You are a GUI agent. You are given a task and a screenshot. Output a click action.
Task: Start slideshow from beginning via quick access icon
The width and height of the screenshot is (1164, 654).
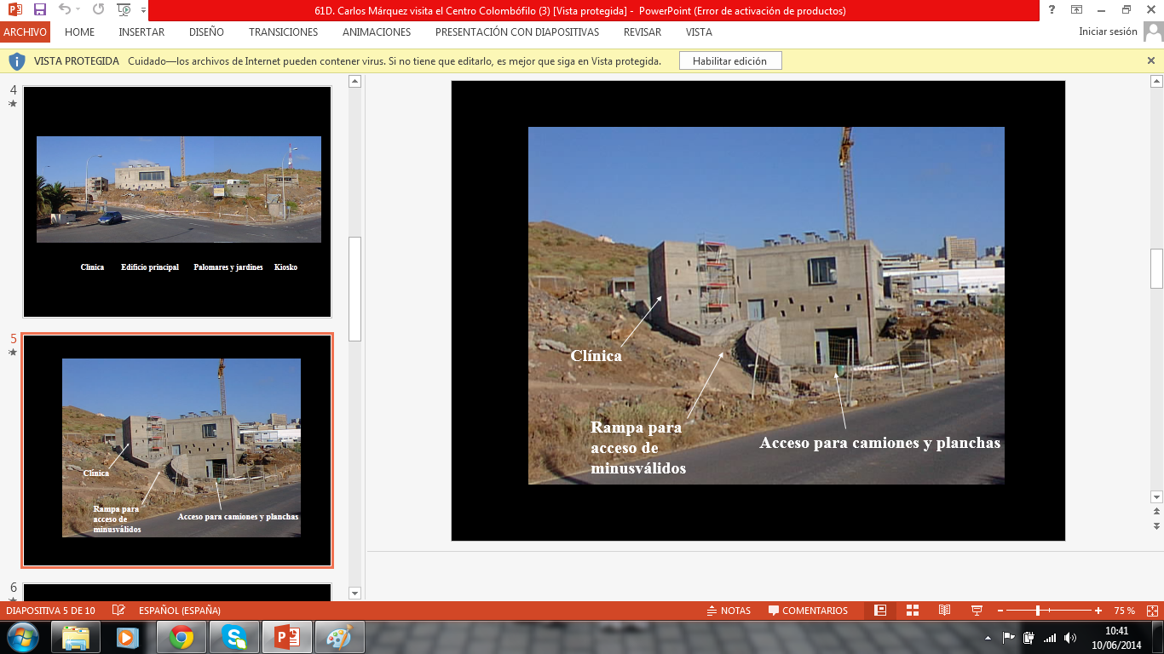124,10
